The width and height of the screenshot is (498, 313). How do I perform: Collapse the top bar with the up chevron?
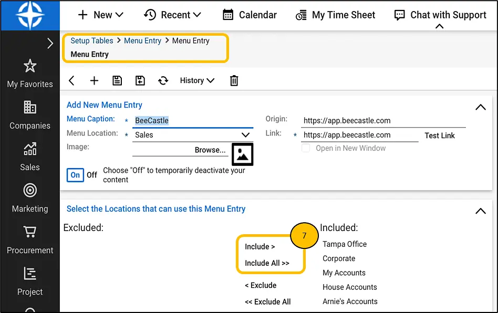(439, 26)
